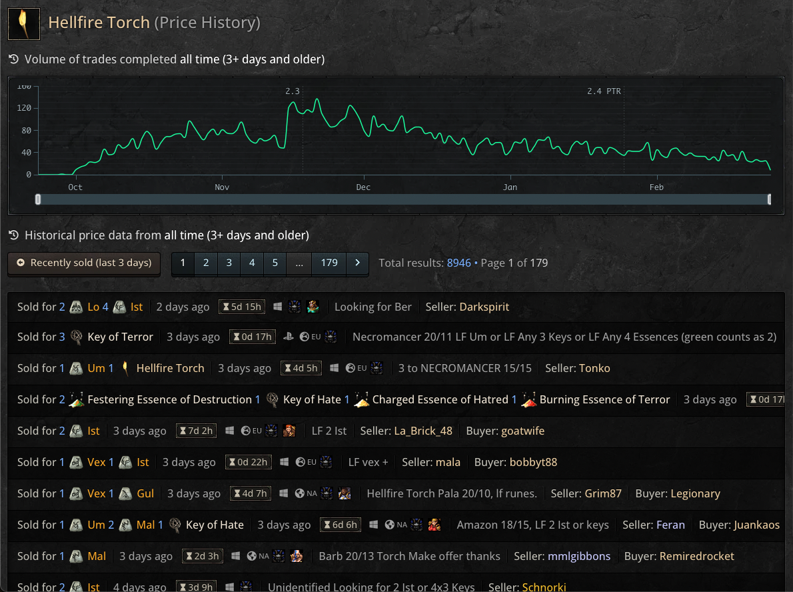This screenshot has width=793, height=592.
Task: Open seller Tonko profile
Action: pyautogui.click(x=594, y=369)
